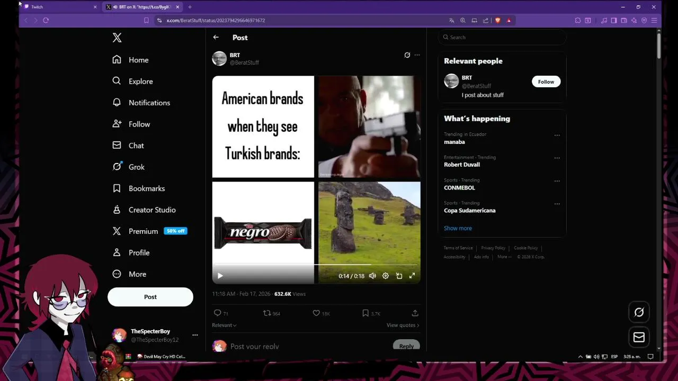Open Notifications in the sidebar
Viewport: 678px width, 381px height.
pos(141,103)
